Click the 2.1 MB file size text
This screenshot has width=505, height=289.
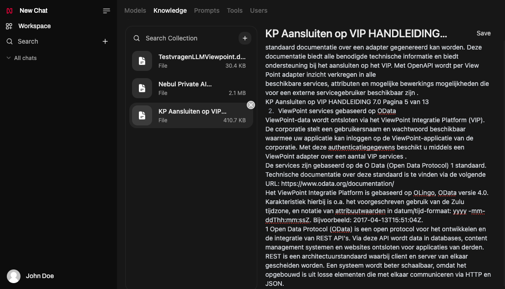tap(237, 93)
